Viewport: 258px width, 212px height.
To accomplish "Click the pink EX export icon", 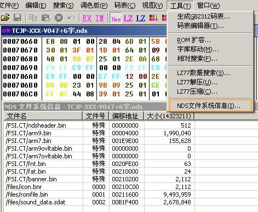I will pos(87,18).
